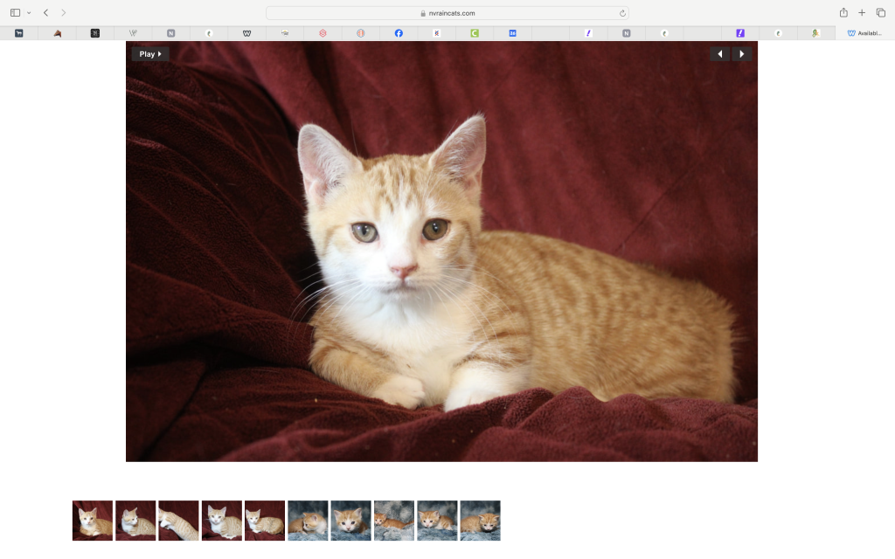Image resolution: width=895 pixels, height=559 pixels.
Task: Open the Share menu in Safari toolbar
Action: 843,12
